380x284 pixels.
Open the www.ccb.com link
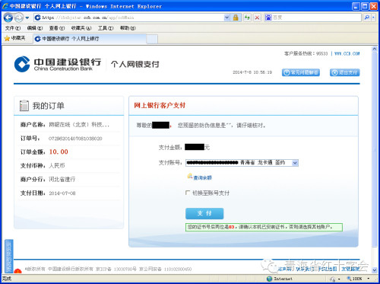tap(347, 53)
